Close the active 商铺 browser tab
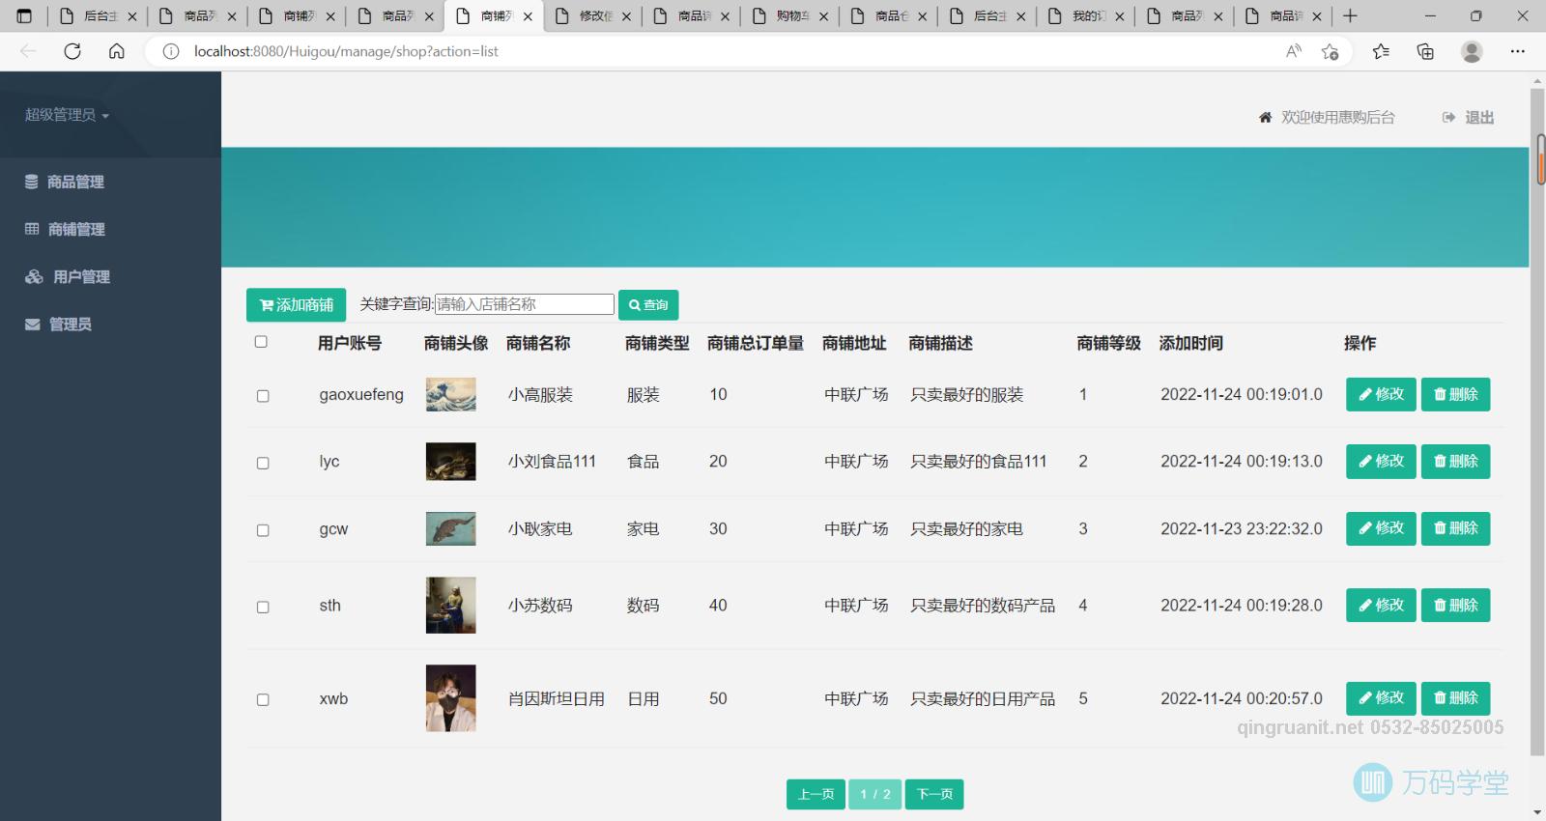Viewport: 1546px width, 821px height. pos(528,16)
